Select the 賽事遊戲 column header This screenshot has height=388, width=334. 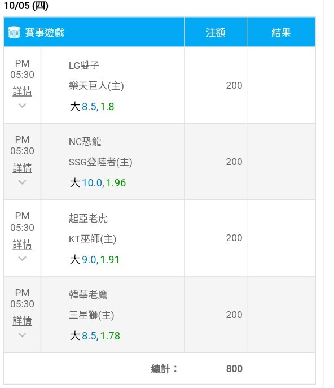[45, 32]
